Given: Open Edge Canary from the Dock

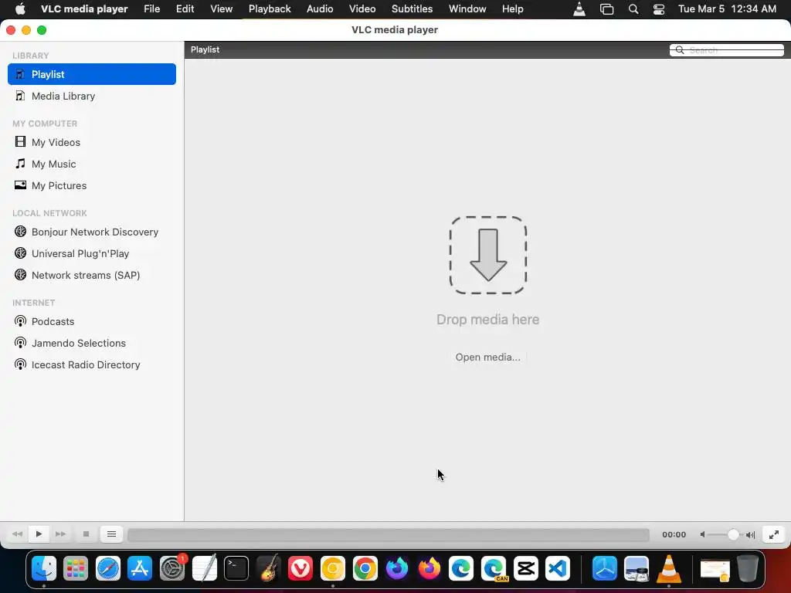Looking at the screenshot, I should tap(494, 568).
